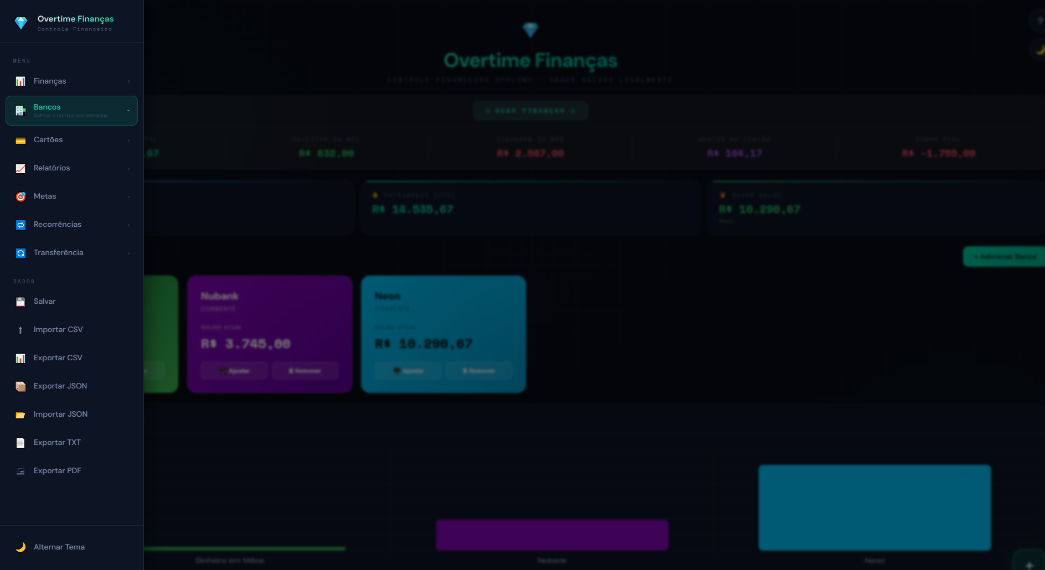Image resolution: width=1045 pixels, height=570 pixels.
Task: Click Salvar to save data
Action: 71,302
